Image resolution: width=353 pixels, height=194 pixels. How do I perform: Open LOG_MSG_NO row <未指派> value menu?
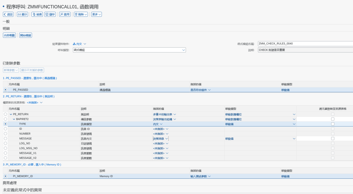coord(160,148)
